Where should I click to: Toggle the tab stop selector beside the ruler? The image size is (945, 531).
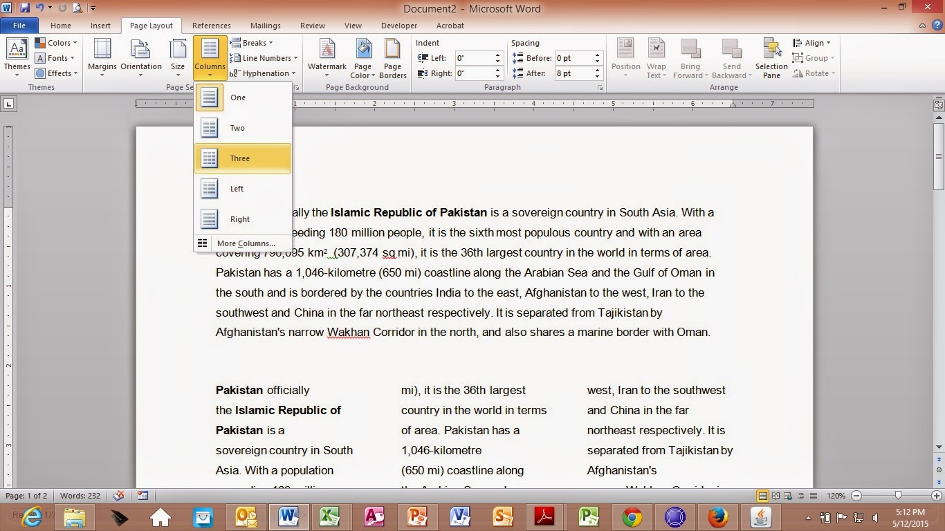point(8,104)
